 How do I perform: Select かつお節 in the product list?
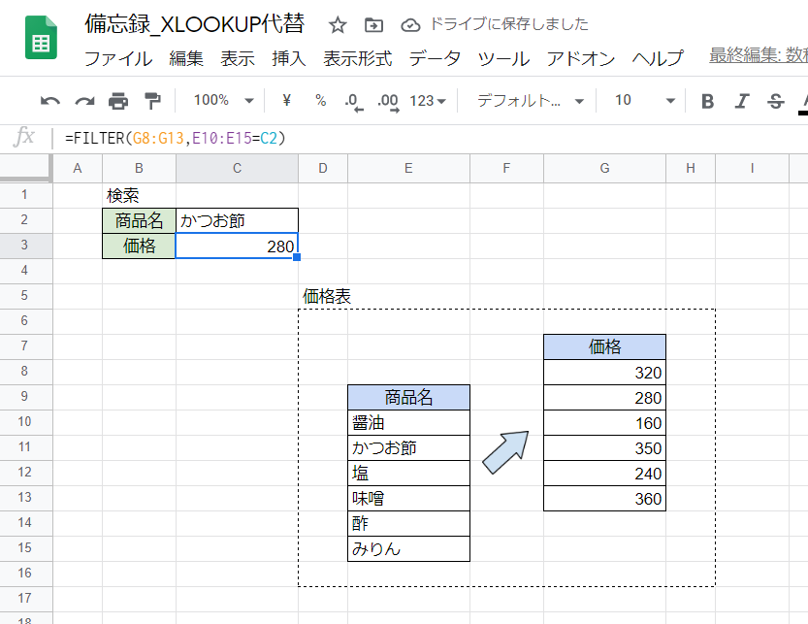(408, 448)
